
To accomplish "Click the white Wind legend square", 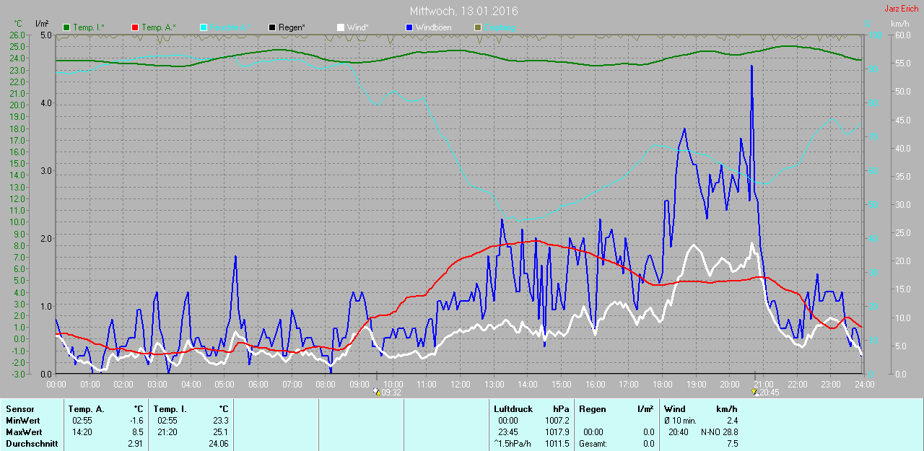I will pyautogui.click(x=341, y=27).
